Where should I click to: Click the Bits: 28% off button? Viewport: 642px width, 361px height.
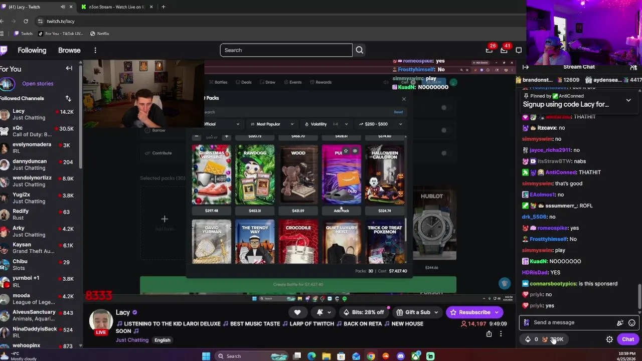coord(363,312)
